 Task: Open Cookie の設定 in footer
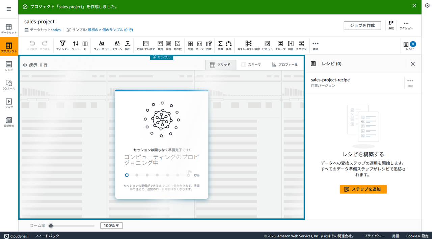tap(417, 236)
